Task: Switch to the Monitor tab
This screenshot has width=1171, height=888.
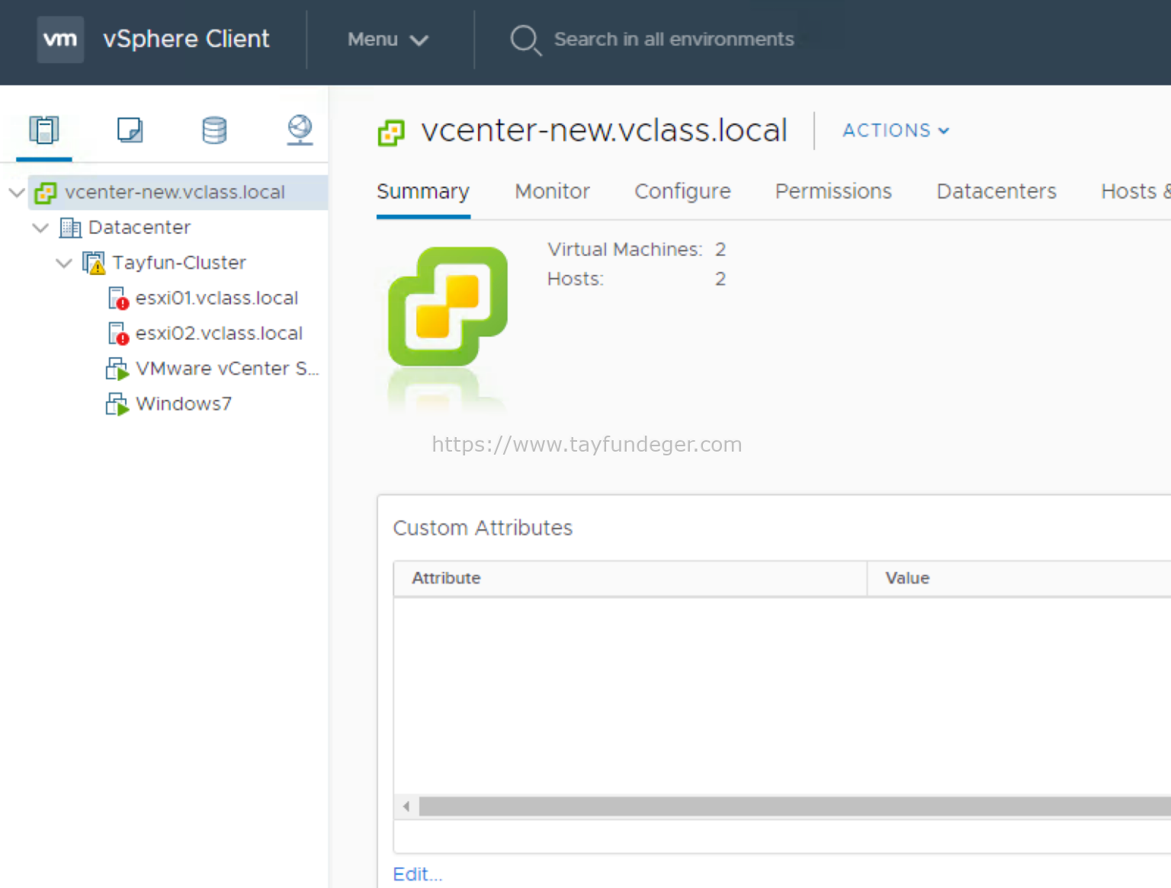Action: (x=552, y=191)
